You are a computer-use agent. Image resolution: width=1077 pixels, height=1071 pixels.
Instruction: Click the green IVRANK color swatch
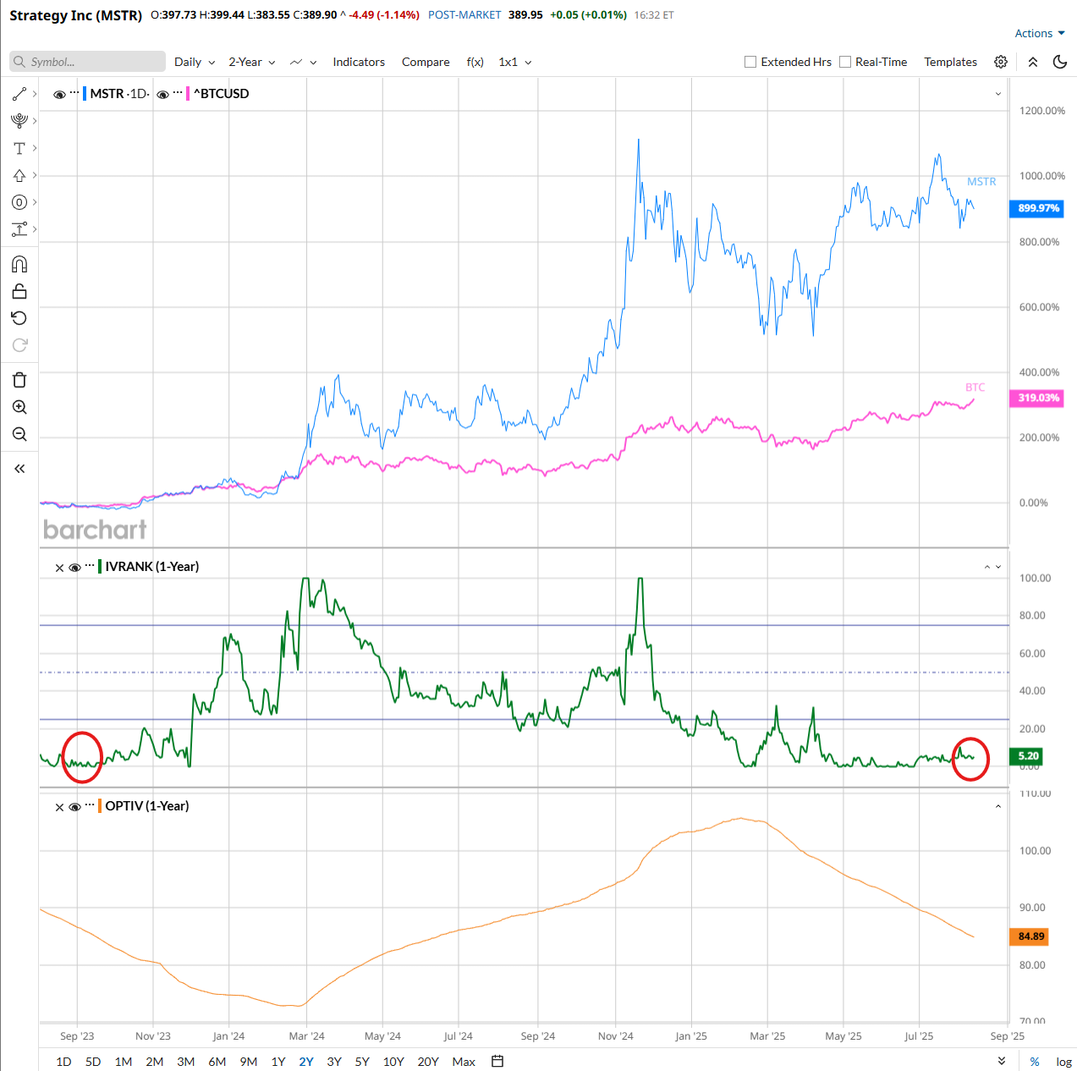pyautogui.click(x=100, y=566)
